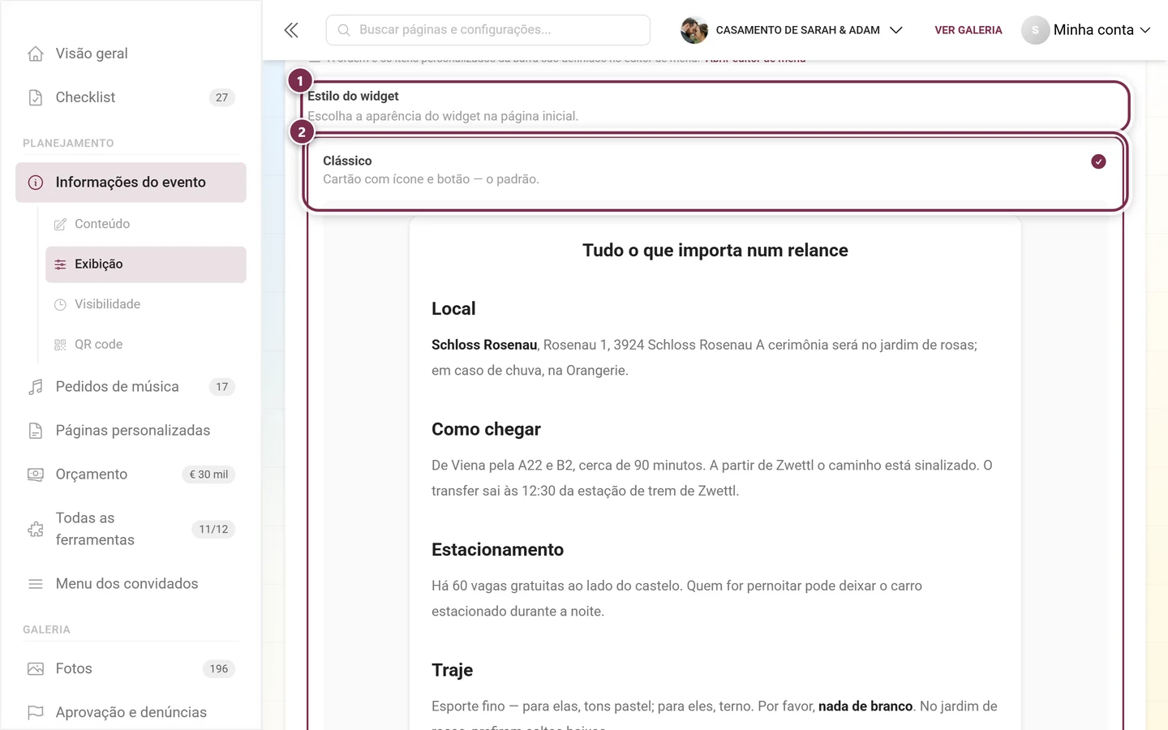Open the Visibilidade sub-item
Image resolution: width=1168 pixels, height=730 pixels.
pos(146,304)
